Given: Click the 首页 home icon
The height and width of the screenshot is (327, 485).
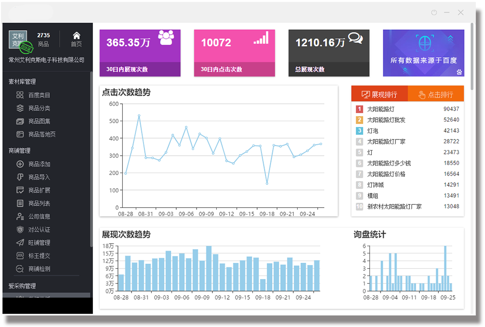Looking at the screenshot, I should pos(76,36).
